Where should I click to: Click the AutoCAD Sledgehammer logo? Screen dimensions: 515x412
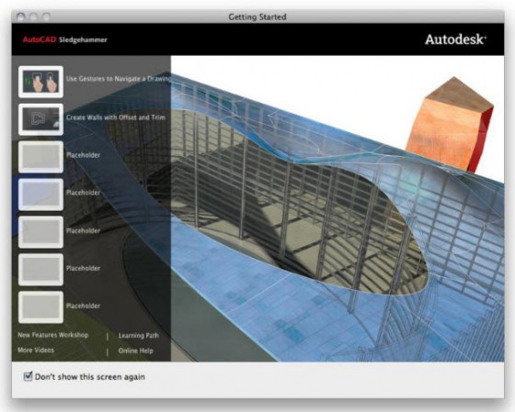(x=65, y=40)
